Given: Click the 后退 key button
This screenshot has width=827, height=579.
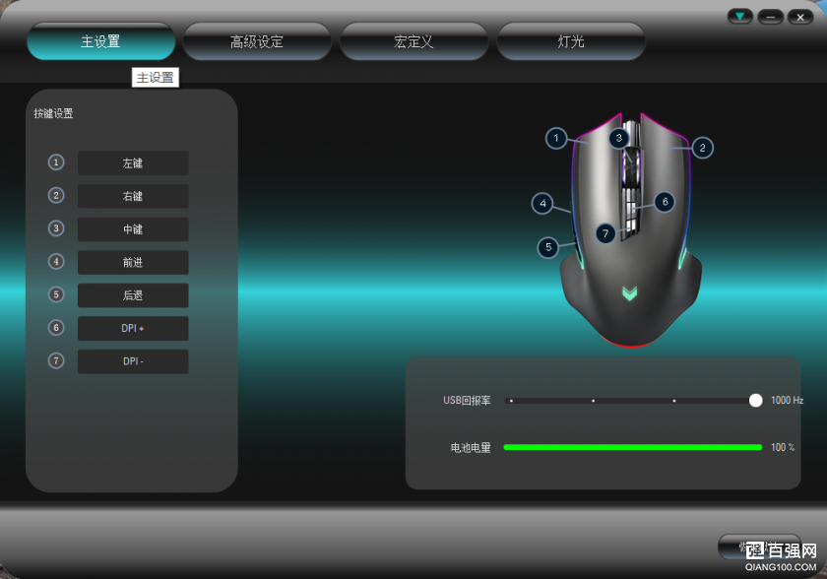Looking at the screenshot, I should coord(133,295).
